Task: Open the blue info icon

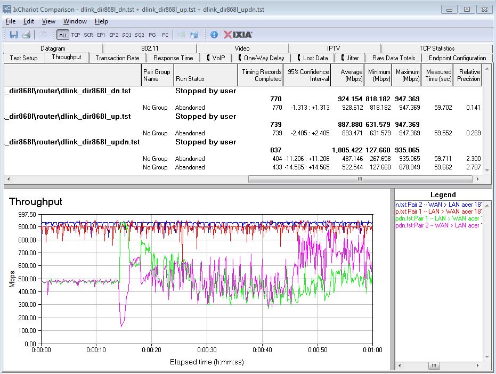Action: pos(214,35)
